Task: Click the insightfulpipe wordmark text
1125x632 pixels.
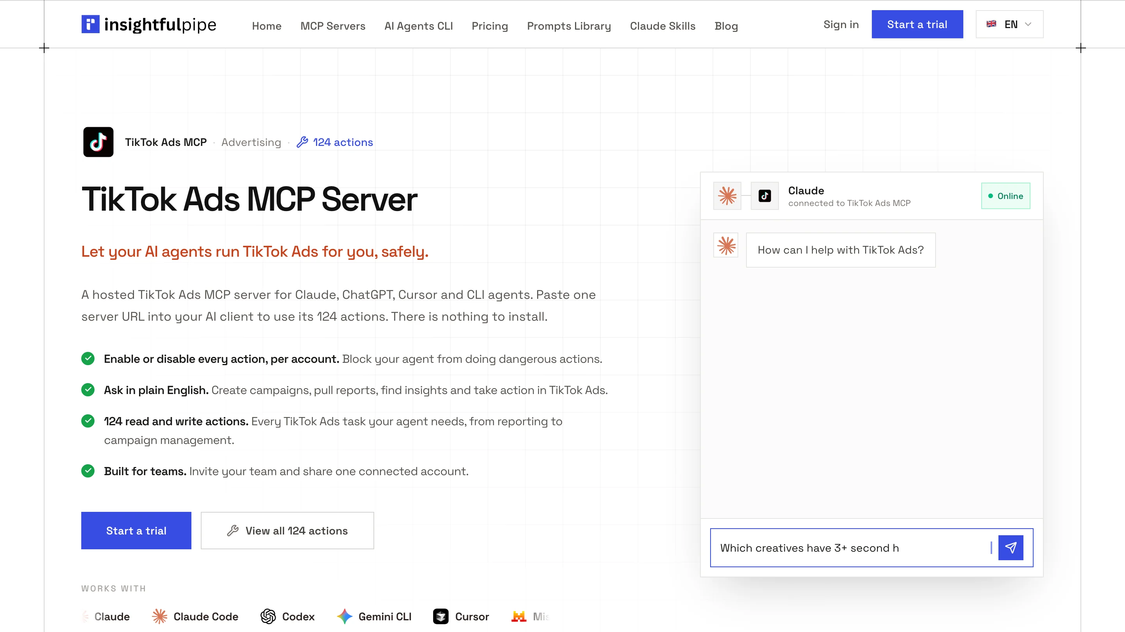Action: tap(160, 25)
